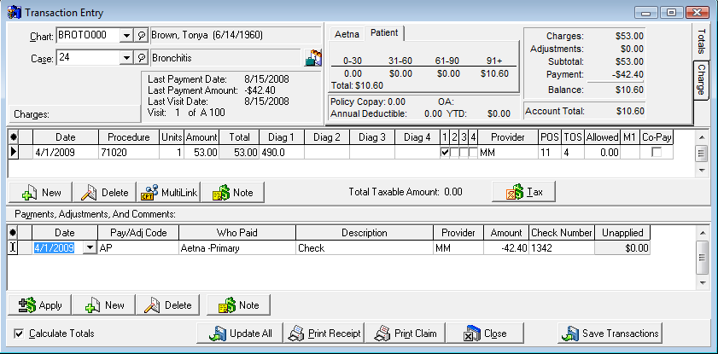Click the Allowed cell 0.00
This screenshot has width=718, height=354.
(x=603, y=153)
